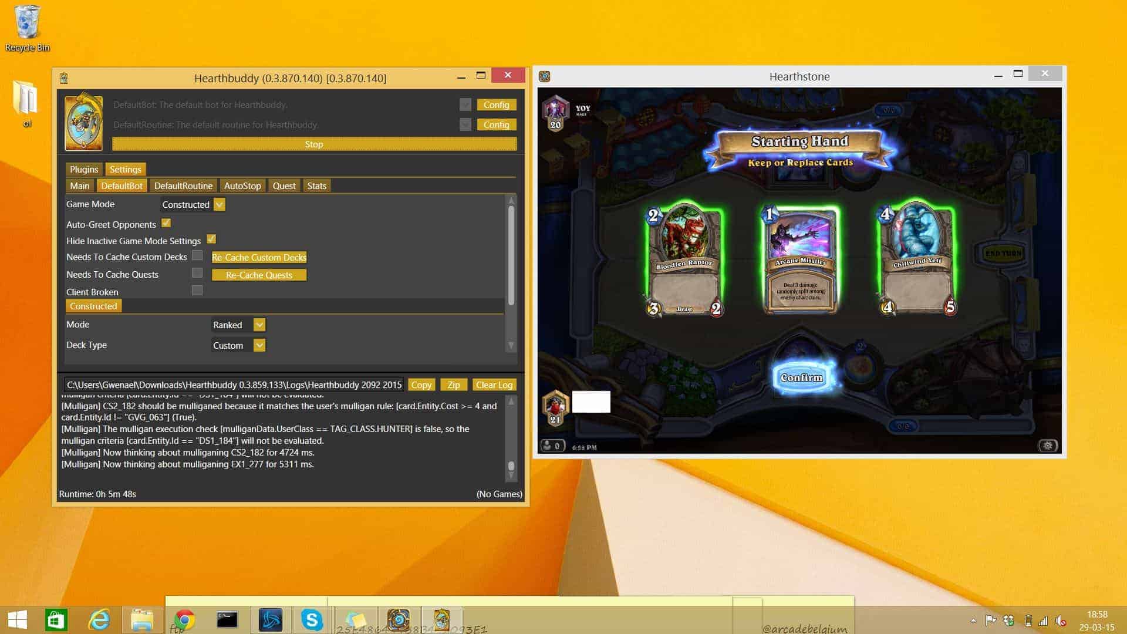Click the Hearthstone taskbar icon
1127x634 pixels.
point(399,620)
